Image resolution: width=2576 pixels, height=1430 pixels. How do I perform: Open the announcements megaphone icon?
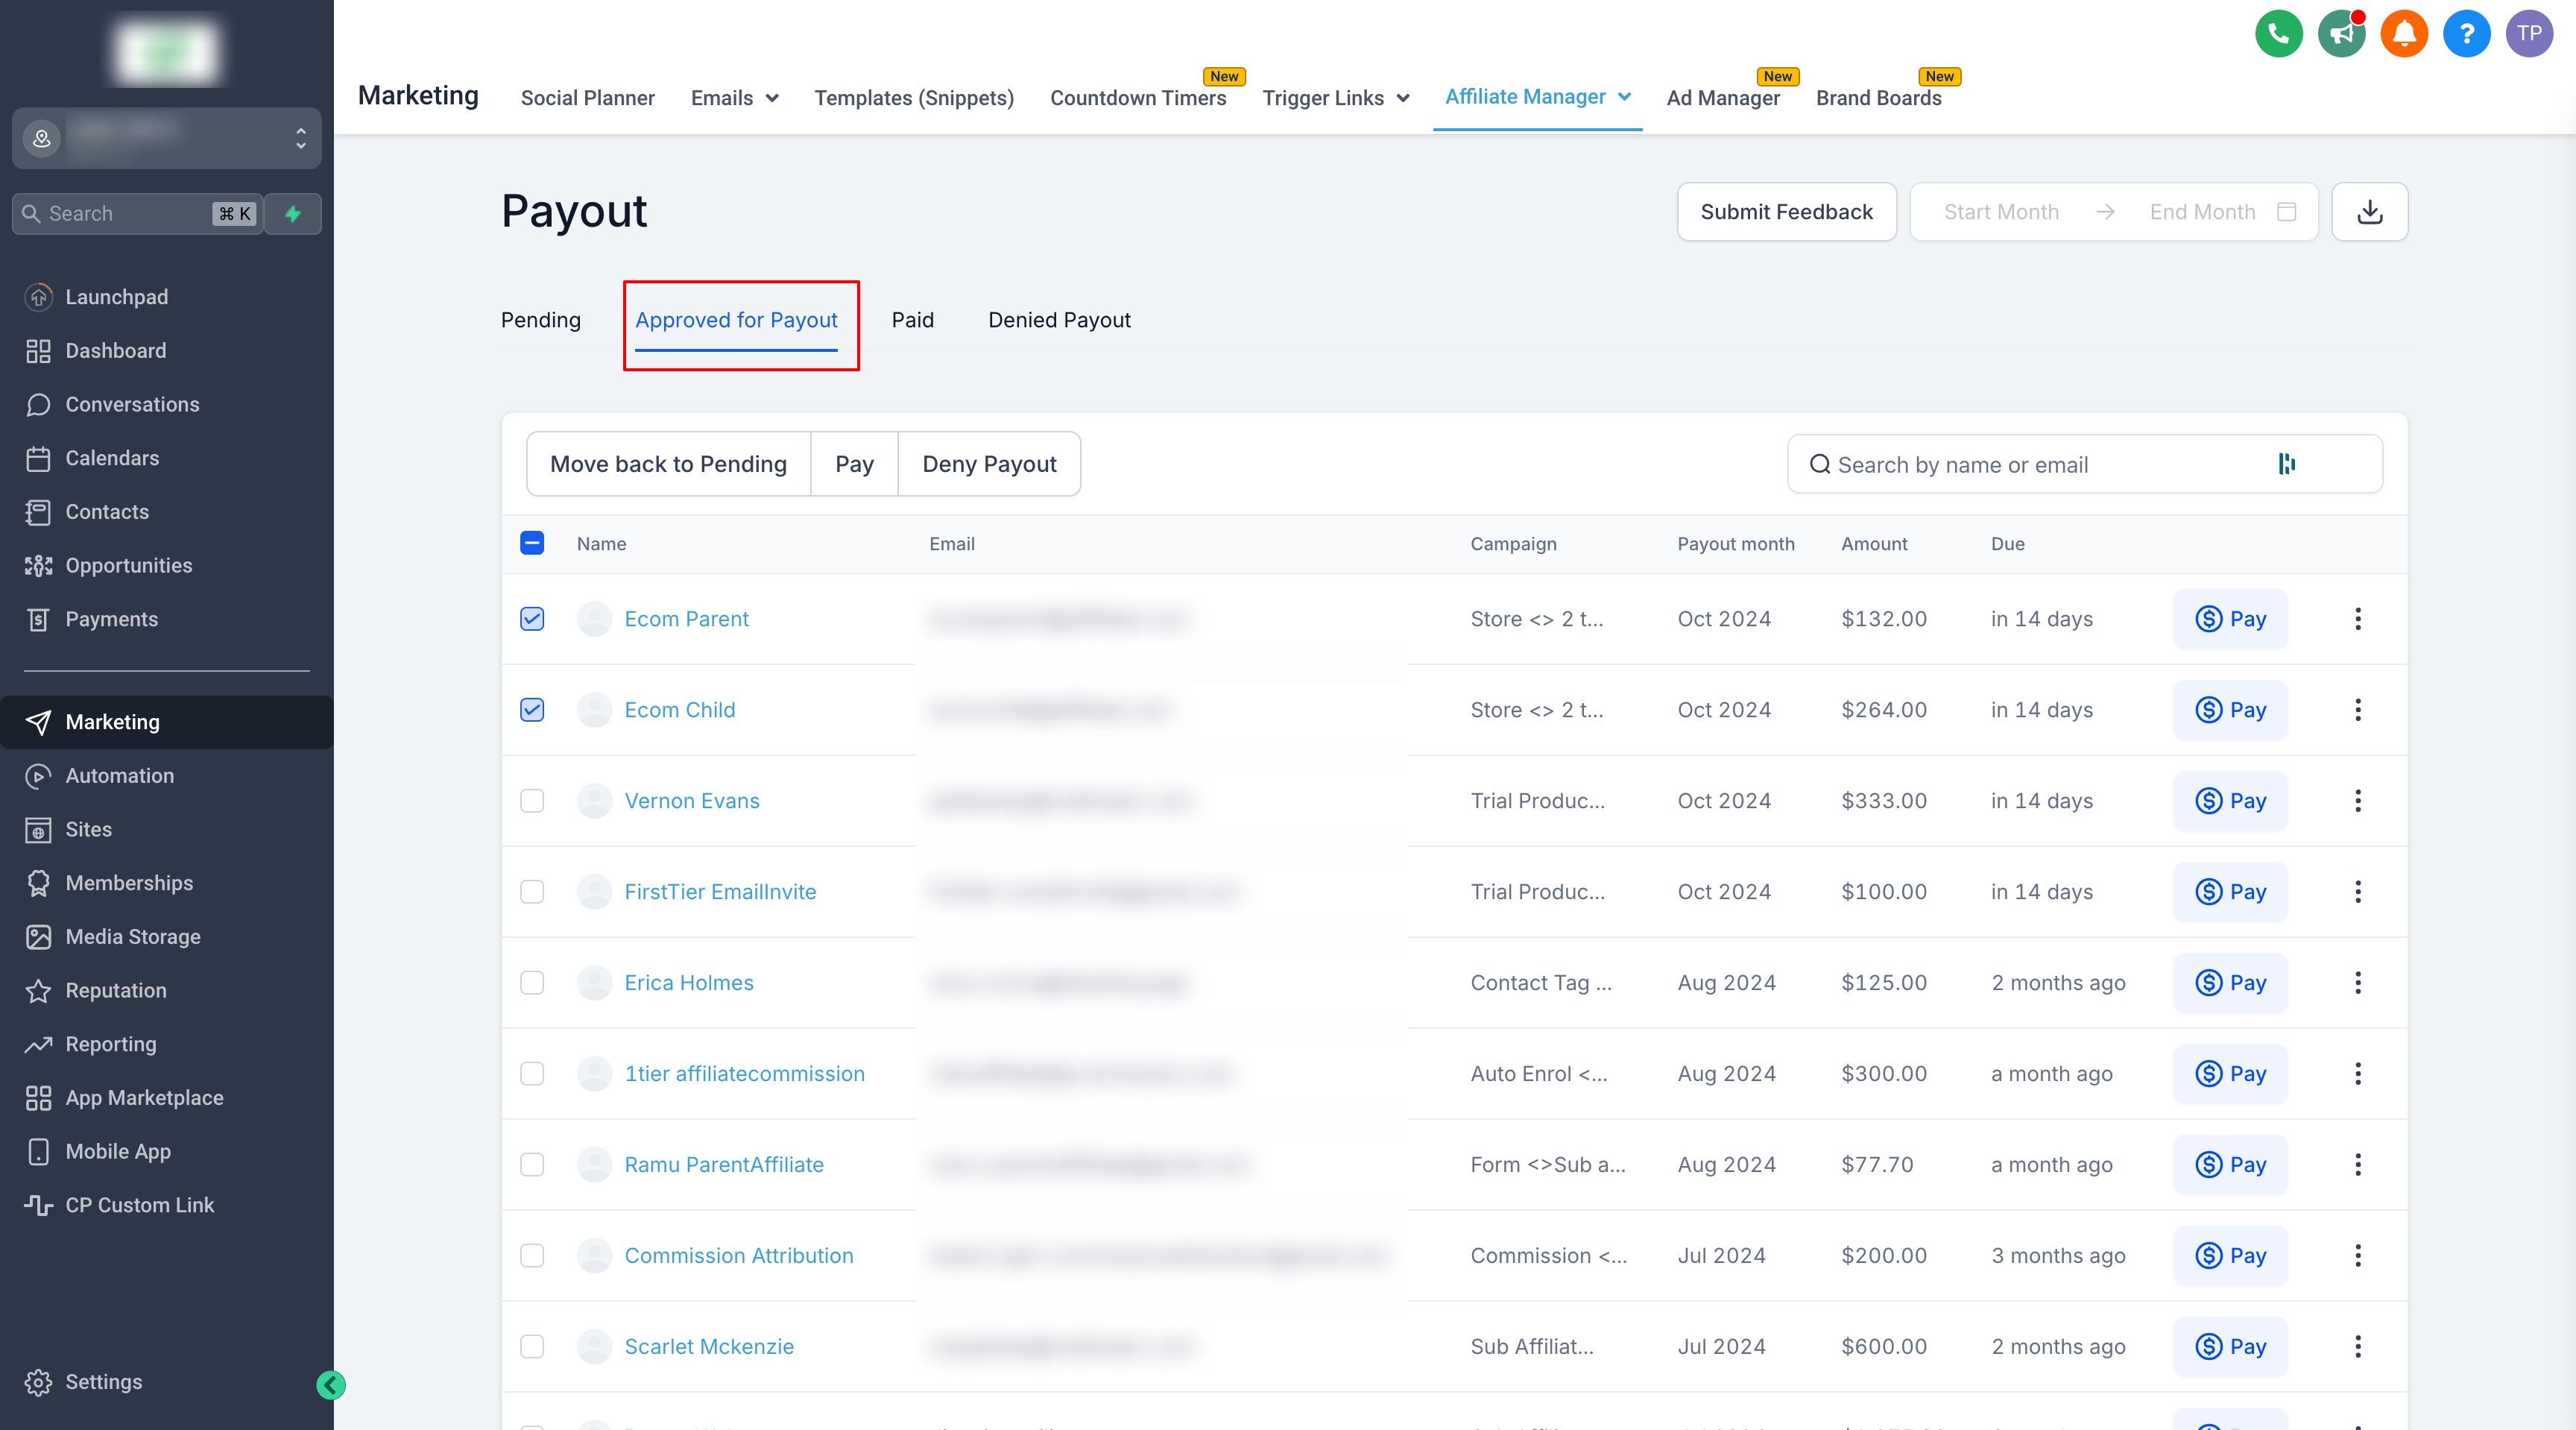coord(2341,34)
